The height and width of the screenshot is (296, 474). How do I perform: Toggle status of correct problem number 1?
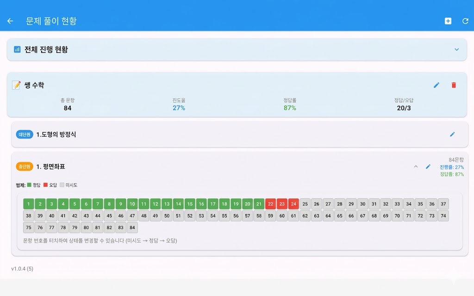(x=29, y=204)
